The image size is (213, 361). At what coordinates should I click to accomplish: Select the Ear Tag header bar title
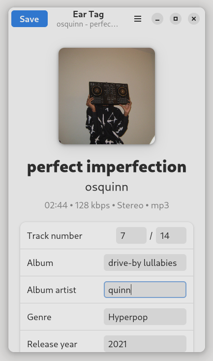89,14
